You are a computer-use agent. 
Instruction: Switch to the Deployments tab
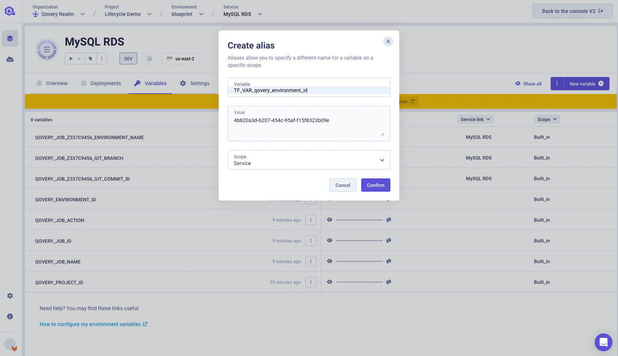(x=101, y=83)
